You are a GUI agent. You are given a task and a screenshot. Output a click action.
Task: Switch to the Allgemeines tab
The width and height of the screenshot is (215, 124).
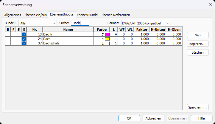tap(13, 15)
